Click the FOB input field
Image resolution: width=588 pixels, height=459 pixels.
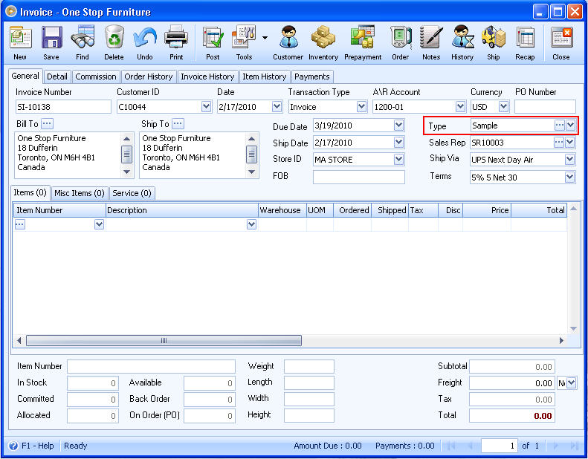359,177
